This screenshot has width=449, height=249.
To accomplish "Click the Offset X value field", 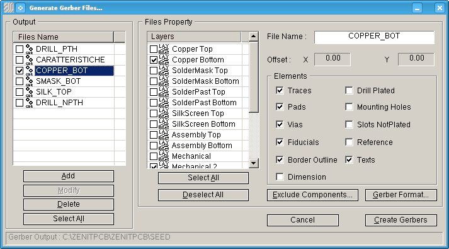I will click(x=332, y=59).
